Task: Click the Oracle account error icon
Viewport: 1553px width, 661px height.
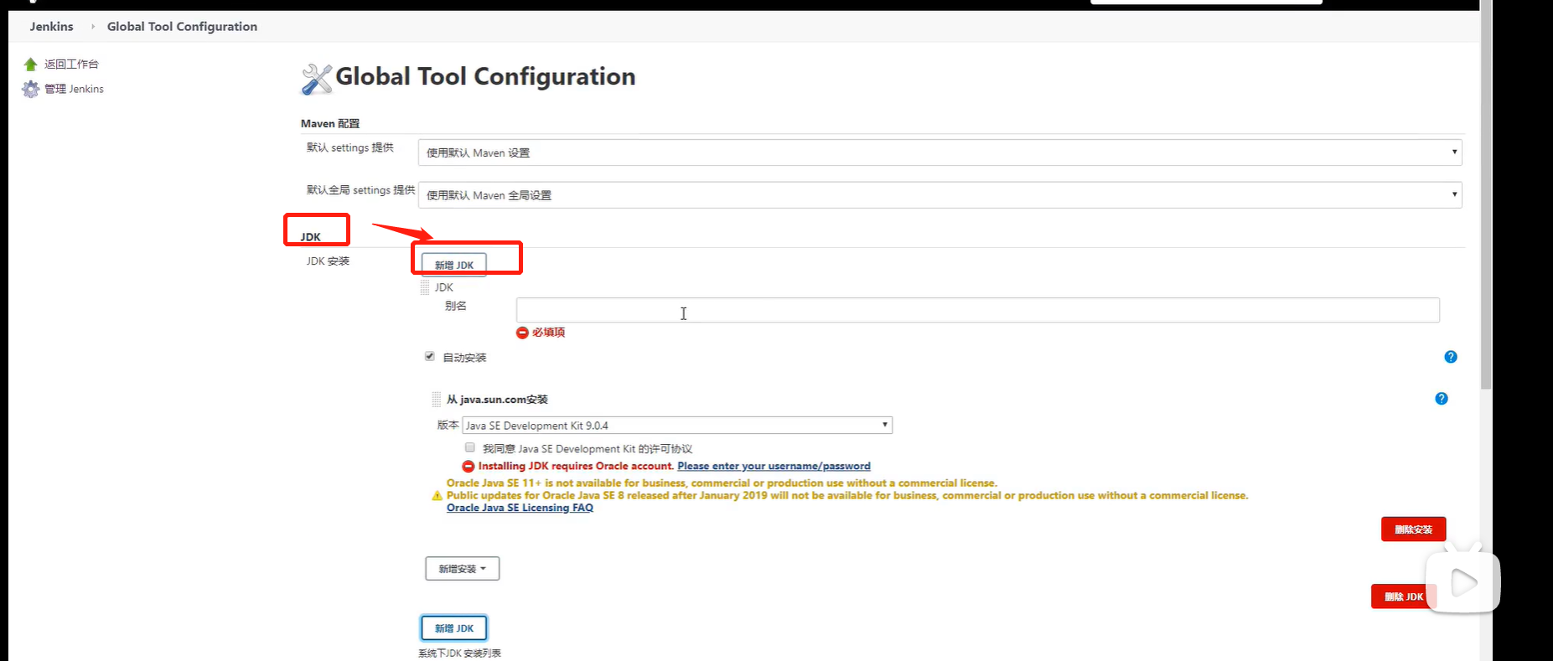Action: [468, 467]
